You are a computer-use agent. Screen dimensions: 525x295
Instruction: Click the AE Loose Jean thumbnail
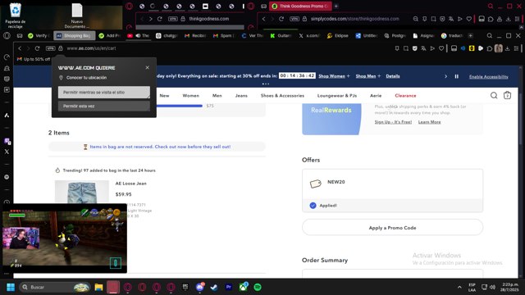point(82,192)
